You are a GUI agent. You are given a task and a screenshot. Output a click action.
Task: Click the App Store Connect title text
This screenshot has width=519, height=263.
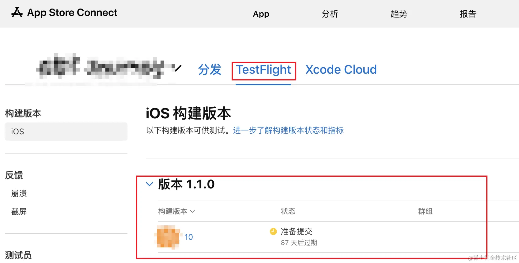click(72, 13)
